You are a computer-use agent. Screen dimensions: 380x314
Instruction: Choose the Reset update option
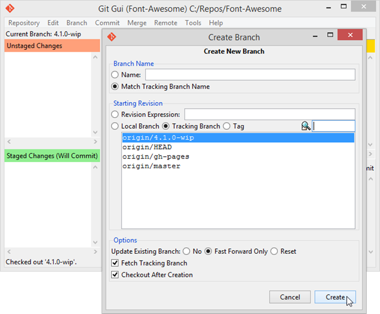click(274, 251)
